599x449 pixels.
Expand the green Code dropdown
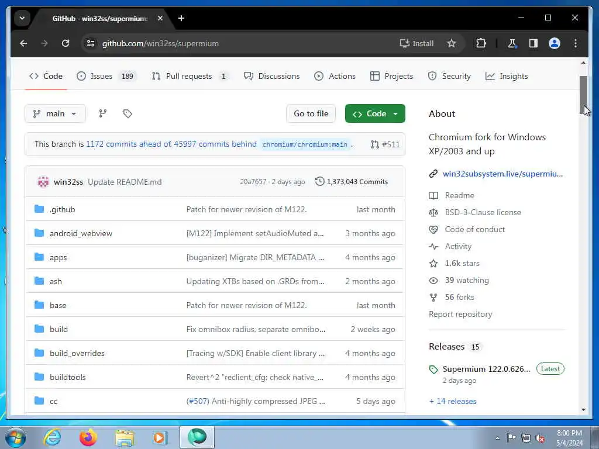click(x=375, y=114)
